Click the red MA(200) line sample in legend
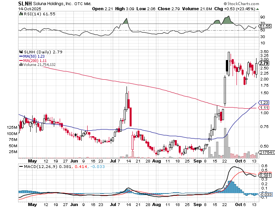This screenshot has height=208, width=275. pos(21,60)
